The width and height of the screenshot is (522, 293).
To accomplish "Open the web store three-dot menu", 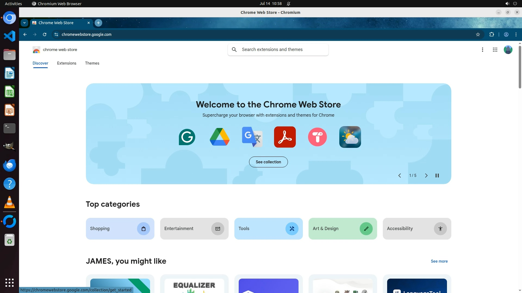I will 483,50.
